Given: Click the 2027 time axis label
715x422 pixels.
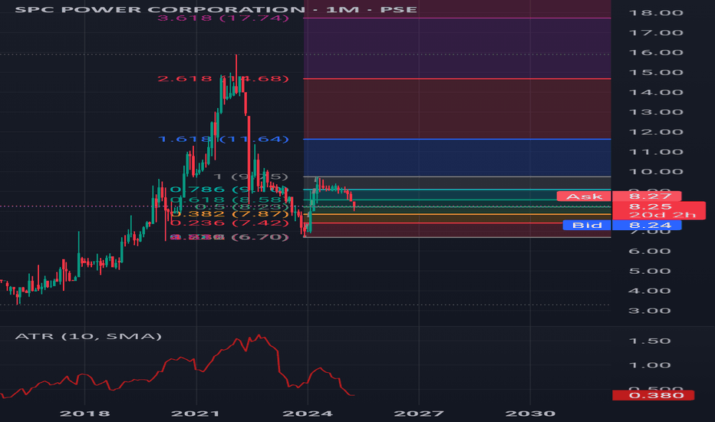Looking at the screenshot, I should coord(419,414).
